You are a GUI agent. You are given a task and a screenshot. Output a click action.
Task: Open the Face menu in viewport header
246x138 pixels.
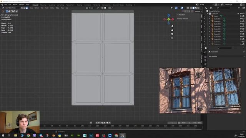pos(62,8)
